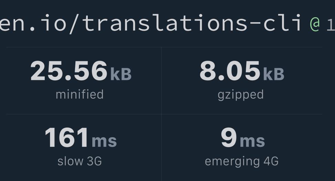Click the 'minified' label
The height and width of the screenshot is (181, 335).
click(80, 94)
